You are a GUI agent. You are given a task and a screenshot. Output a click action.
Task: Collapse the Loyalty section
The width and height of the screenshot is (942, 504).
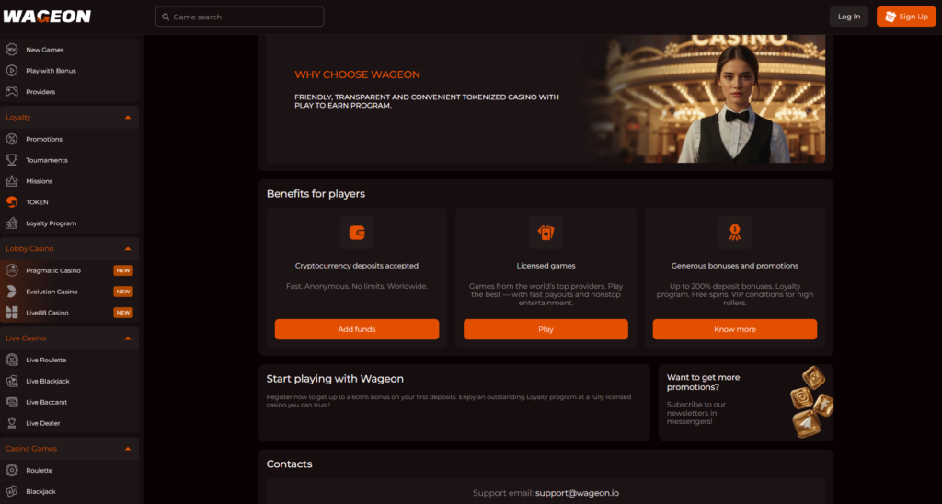(128, 118)
